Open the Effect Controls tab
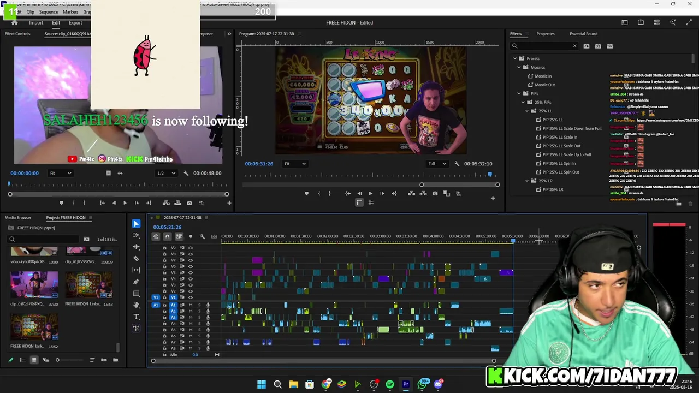Screen dimensions: 699x393 coord(17,34)
